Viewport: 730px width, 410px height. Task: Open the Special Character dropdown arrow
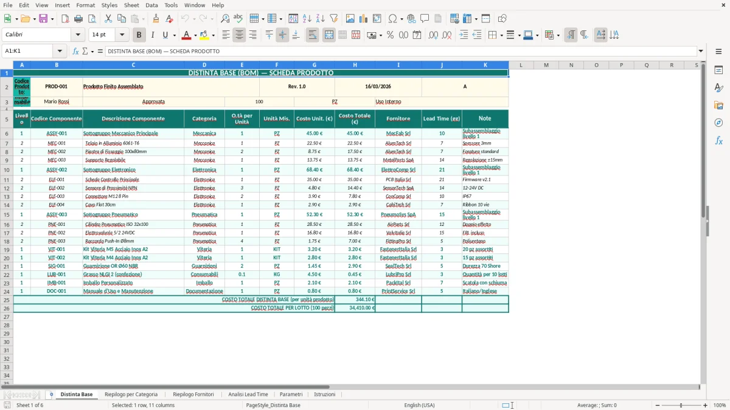(401, 19)
